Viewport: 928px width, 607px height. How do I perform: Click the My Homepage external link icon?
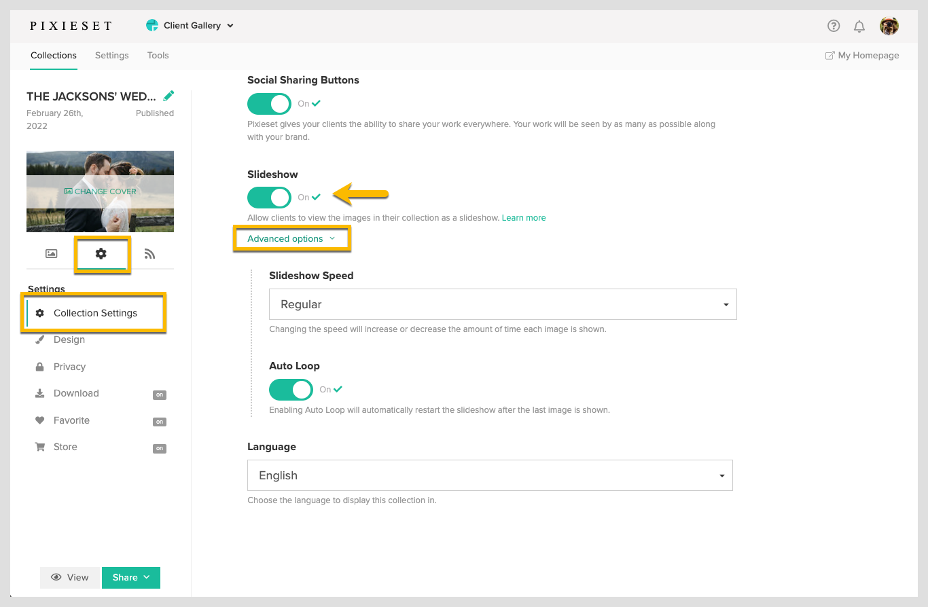tap(829, 56)
